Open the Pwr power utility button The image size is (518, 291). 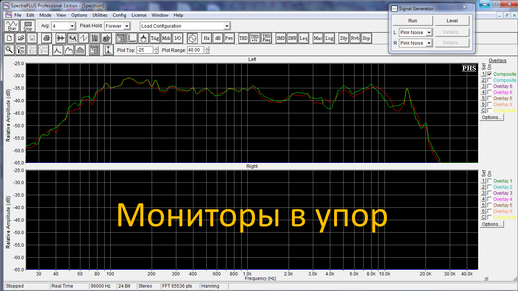click(229, 38)
